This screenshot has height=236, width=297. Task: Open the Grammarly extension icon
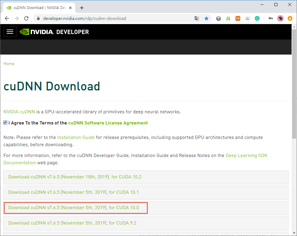pyautogui.click(x=257, y=18)
